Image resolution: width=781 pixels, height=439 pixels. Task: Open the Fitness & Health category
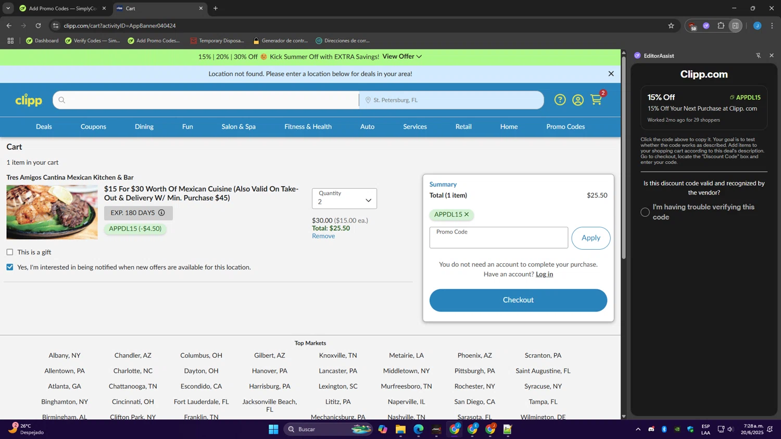point(308,126)
